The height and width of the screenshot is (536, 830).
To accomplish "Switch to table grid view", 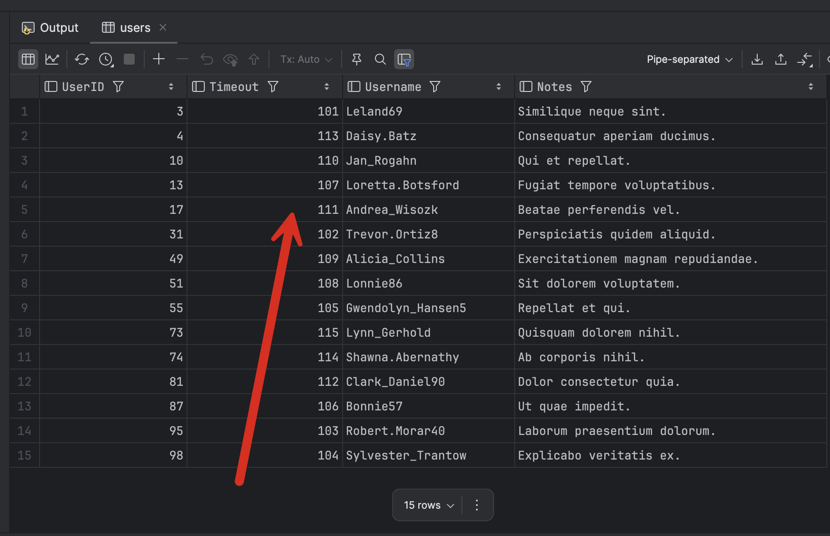I will [28, 59].
